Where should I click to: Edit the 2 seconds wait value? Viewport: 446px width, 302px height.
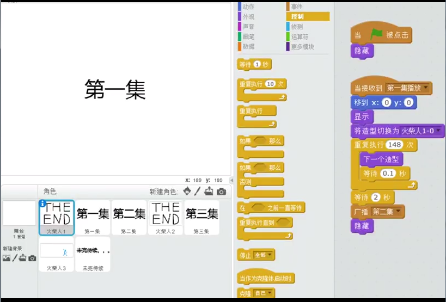point(376,197)
